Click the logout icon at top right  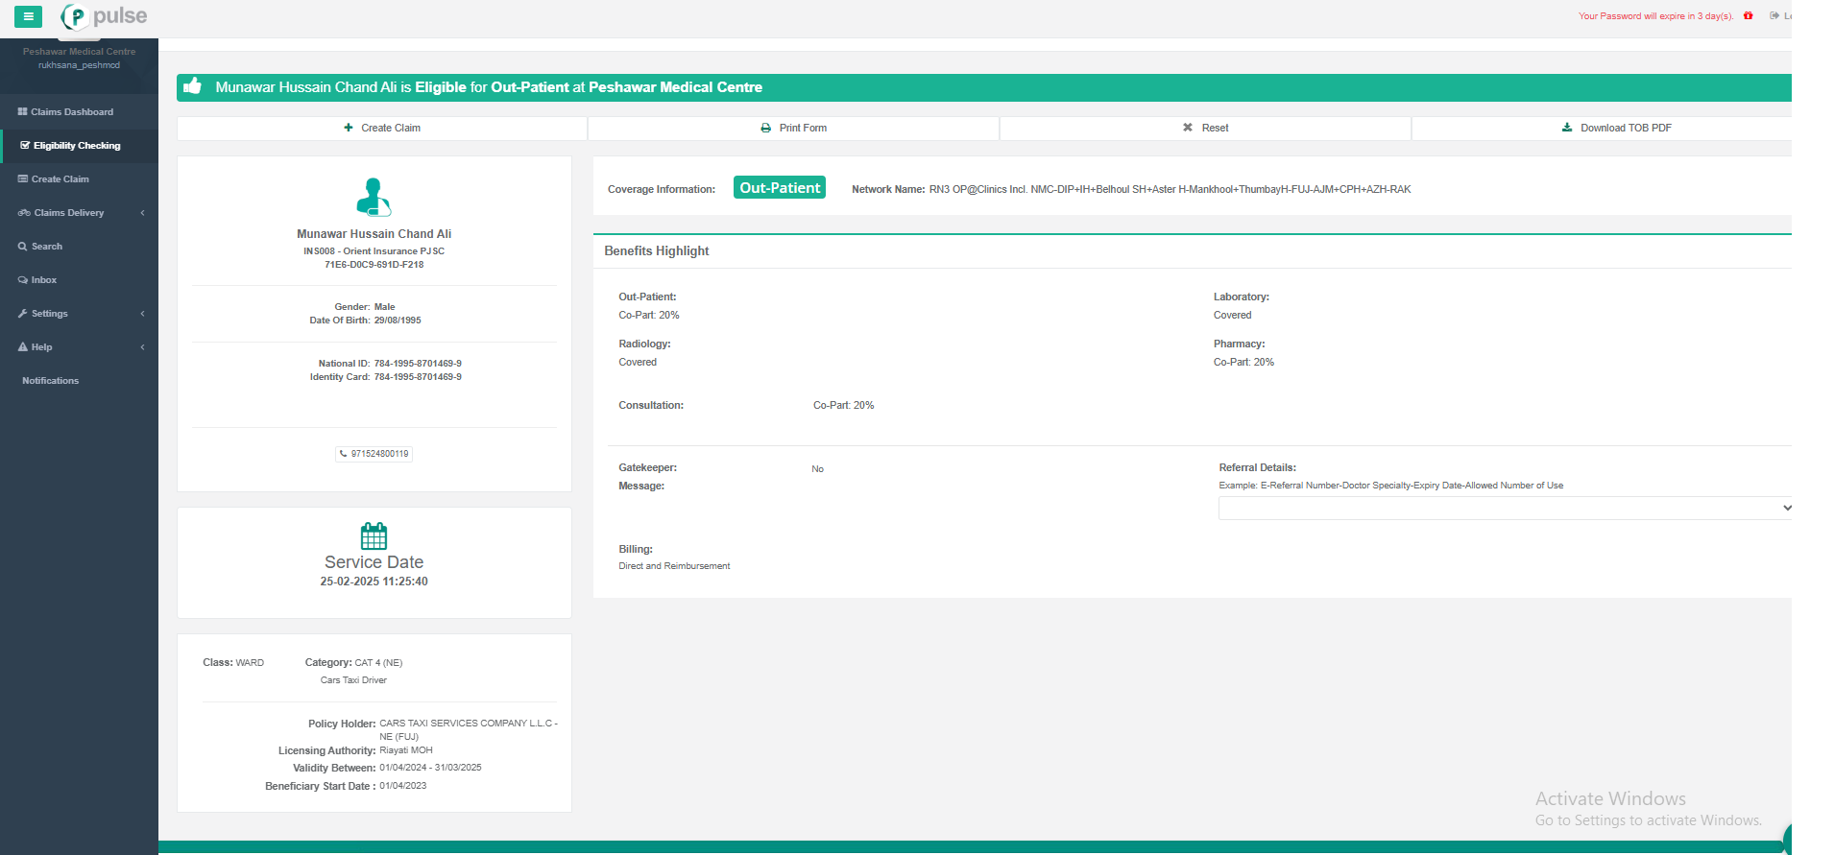[x=1774, y=15]
